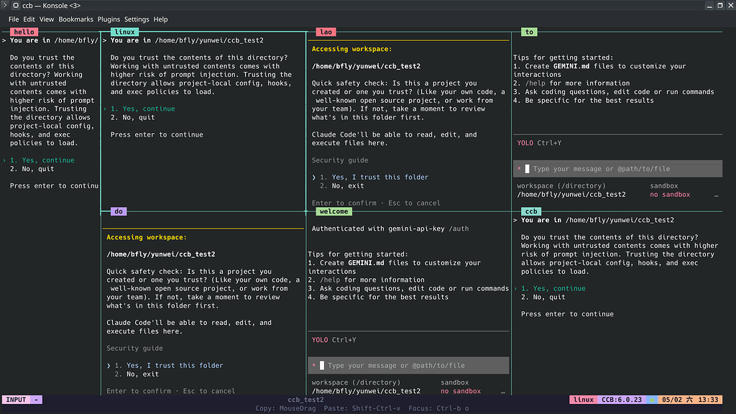Select 'Yes, continue' in hello pane
The height and width of the screenshot is (414, 736).
[42, 160]
